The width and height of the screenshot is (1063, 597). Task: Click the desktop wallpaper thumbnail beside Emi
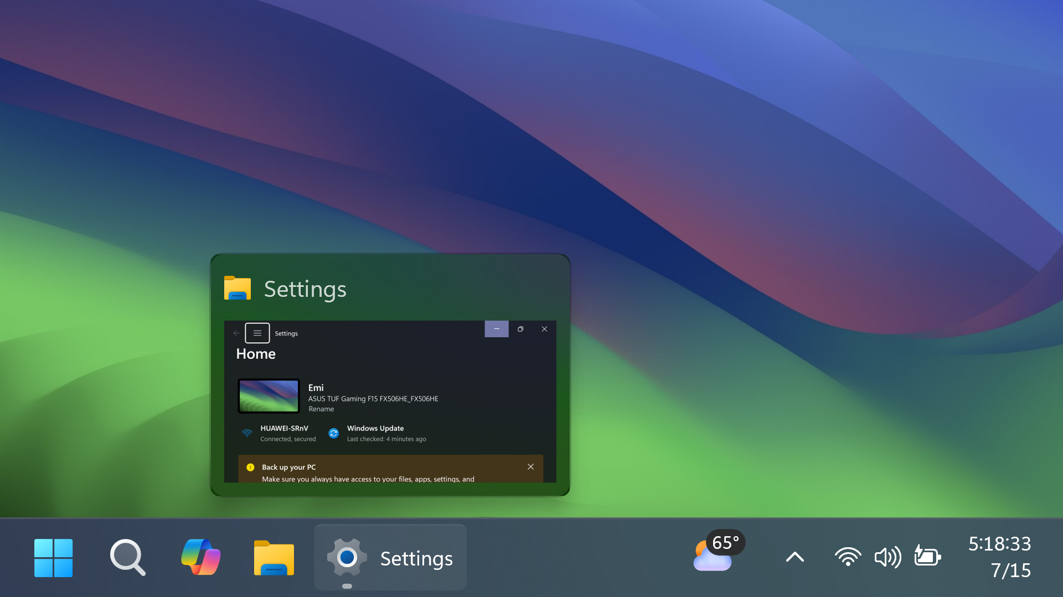coord(269,396)
